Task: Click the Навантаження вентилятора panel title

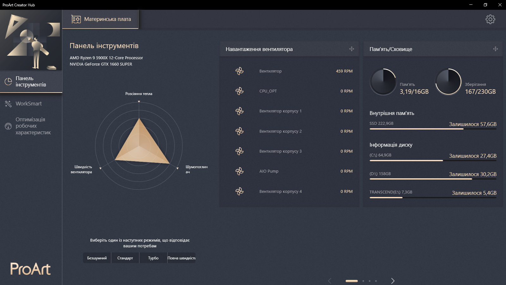Action: coord(259,49)
